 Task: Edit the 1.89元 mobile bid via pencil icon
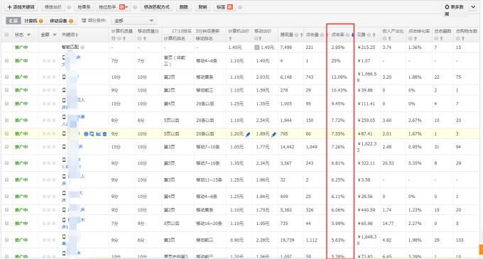pyautogui.click(x=274, y=134)
